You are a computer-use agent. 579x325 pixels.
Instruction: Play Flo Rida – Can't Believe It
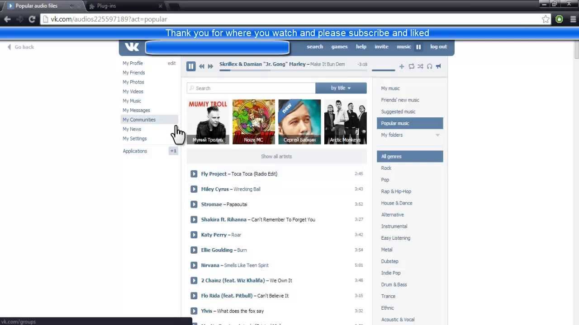[x=194, y=296]
